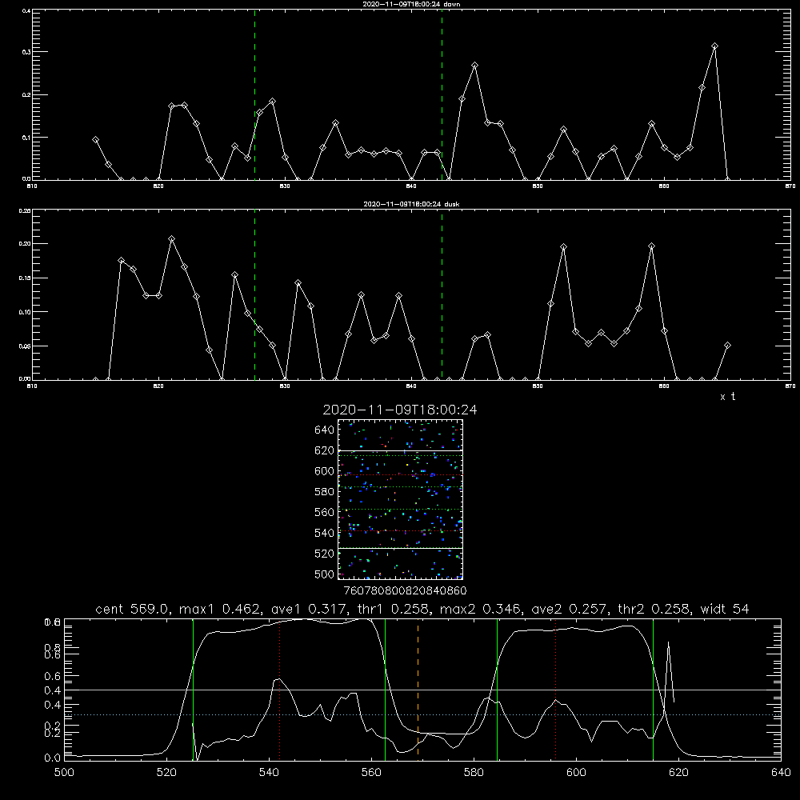This screenshot has width=800, height=800.
Task: Click the '2020-11-09T18:00:24 dusk' plot title
Action: pyautogui.click(x=411, y=204)
